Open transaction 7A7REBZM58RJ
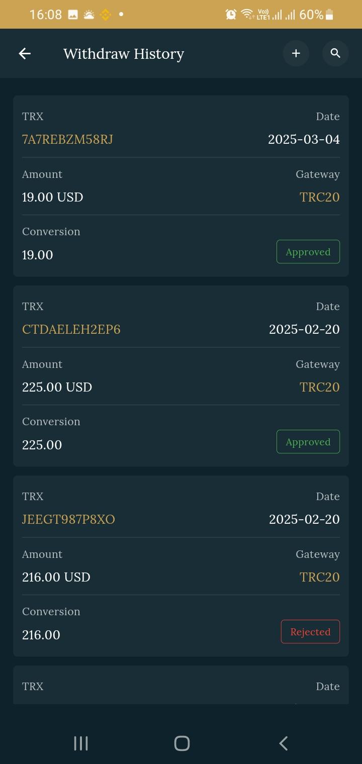Screen dimensions: 362x764 (x=67, y=139)
